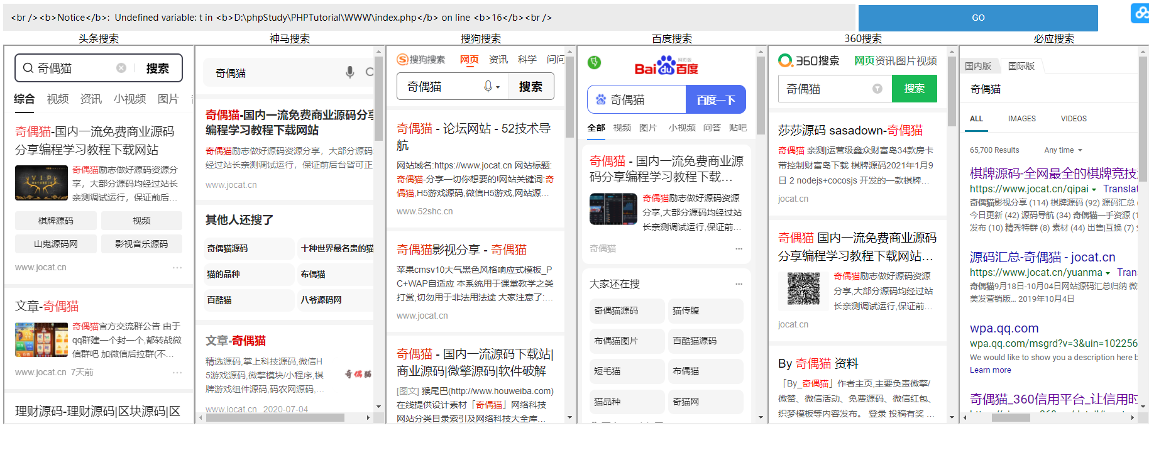The image size is (1149, 472).
Task: Open the 奇偶猫影视分享 - 奇偶猫 result in 搜狗
Action: point(461,250)
